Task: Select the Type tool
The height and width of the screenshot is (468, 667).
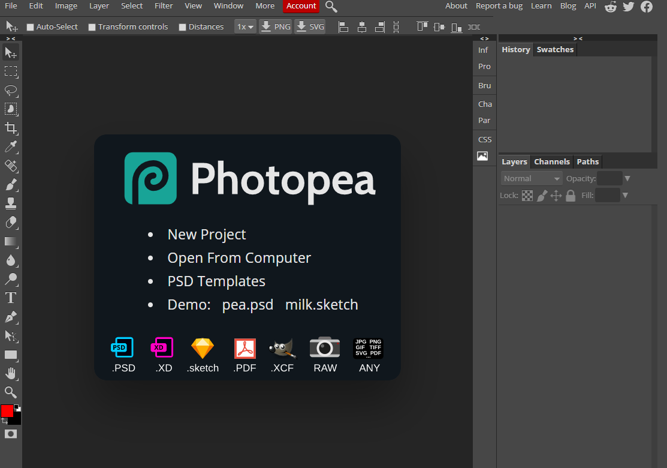Action: click(11, 298)
